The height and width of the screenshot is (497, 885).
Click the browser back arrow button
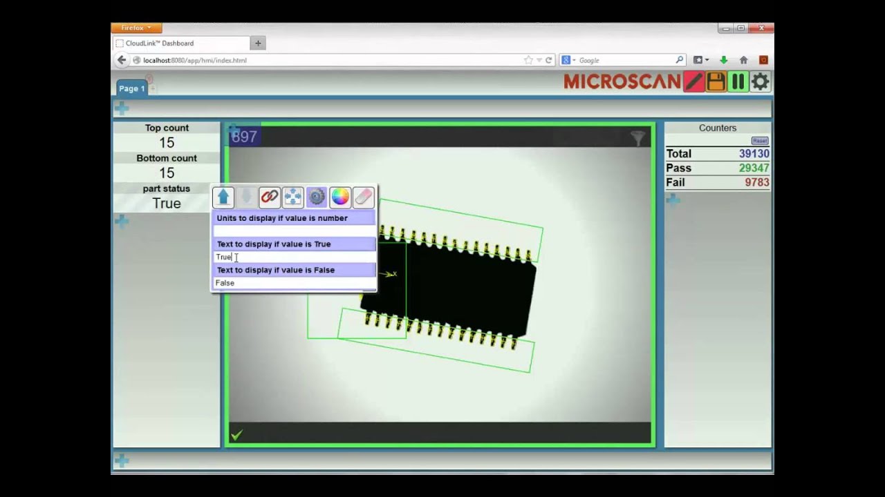pos(122,60)
